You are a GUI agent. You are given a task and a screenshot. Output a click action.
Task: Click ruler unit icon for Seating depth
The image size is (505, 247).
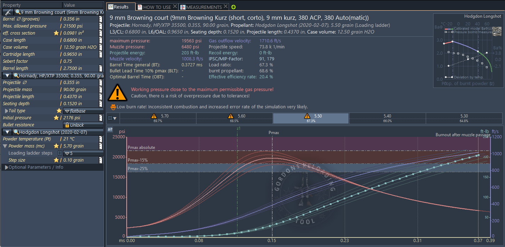(101, 104)
